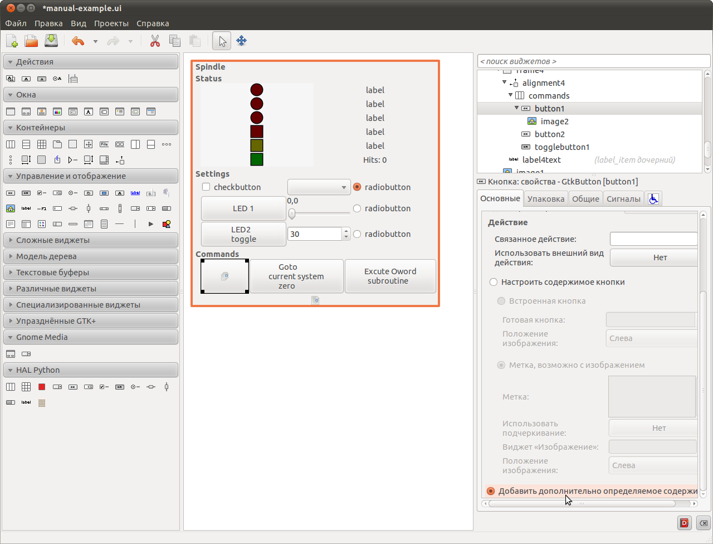Expand the Модель дерева palette section

click(91, 256)
